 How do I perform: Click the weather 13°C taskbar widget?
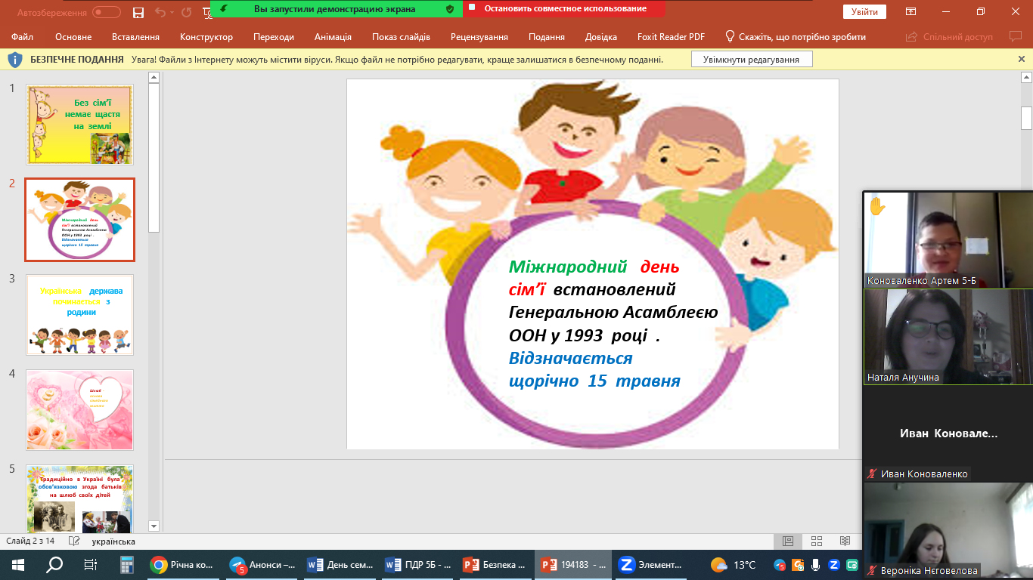coord(734,565)
